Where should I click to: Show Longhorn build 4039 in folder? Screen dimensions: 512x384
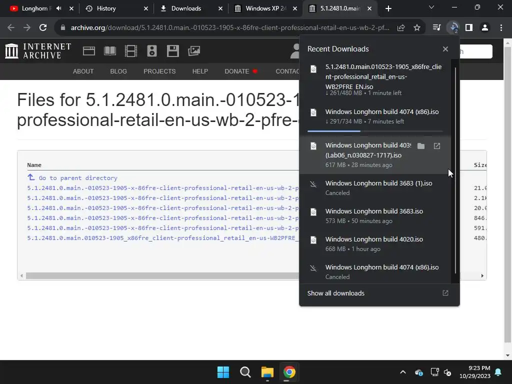click(421, 146)
